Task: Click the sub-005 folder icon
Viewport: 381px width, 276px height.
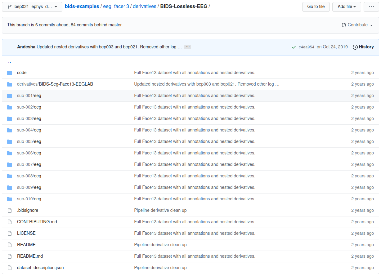Action: (10, 142)
